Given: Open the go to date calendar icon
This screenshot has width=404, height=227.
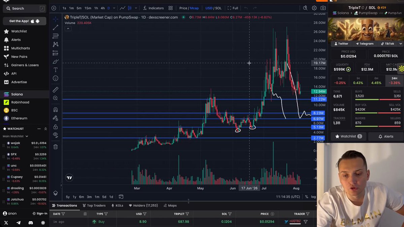Looking at the screenshot, I should [121, 197].
